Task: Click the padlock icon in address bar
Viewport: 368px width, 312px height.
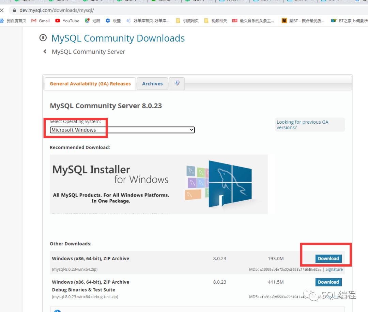Action: (x=14, y=10)
